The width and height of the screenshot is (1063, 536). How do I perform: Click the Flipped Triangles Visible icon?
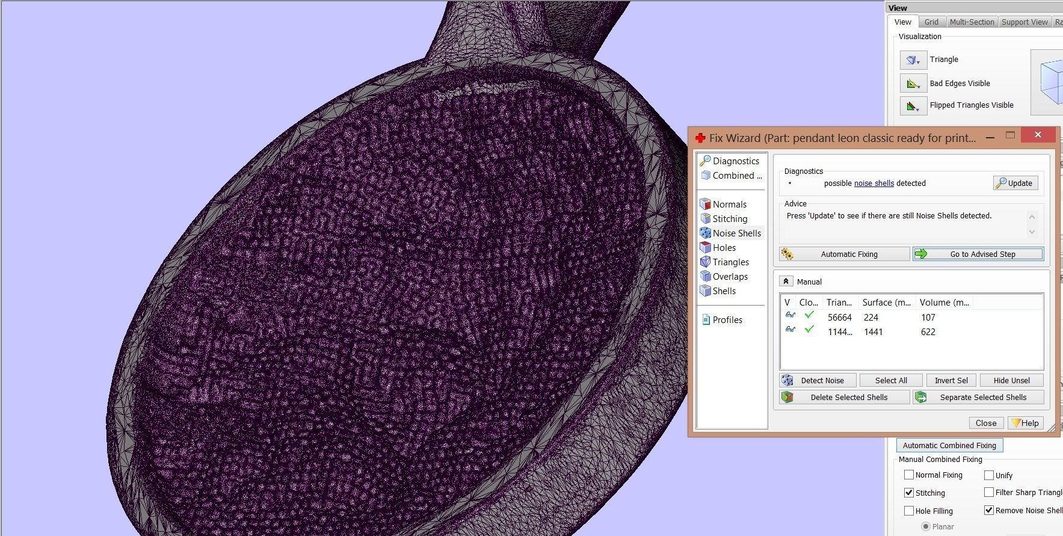(x=913, y=105)
